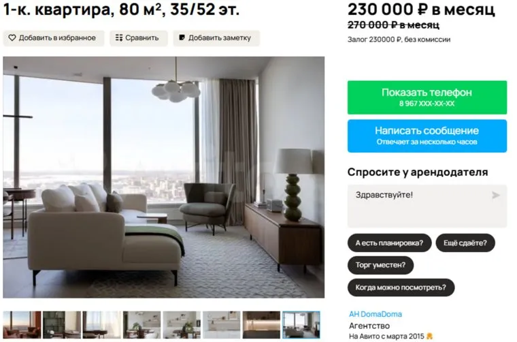Select the 'Ещё сдаёте?' quick question
Screen dimensions: 517x342
pyautogui.click(x=465, y=243)
